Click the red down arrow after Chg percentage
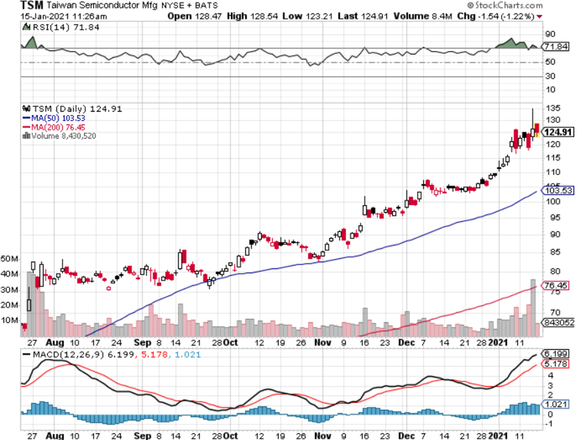 [539, 17]
